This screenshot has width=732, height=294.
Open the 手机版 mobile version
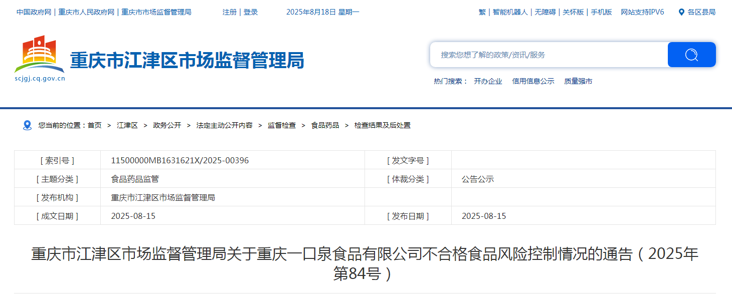[x=601, y=12]
